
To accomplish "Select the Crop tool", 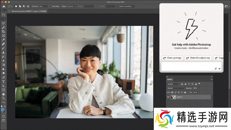I will (x=3, y=31).
